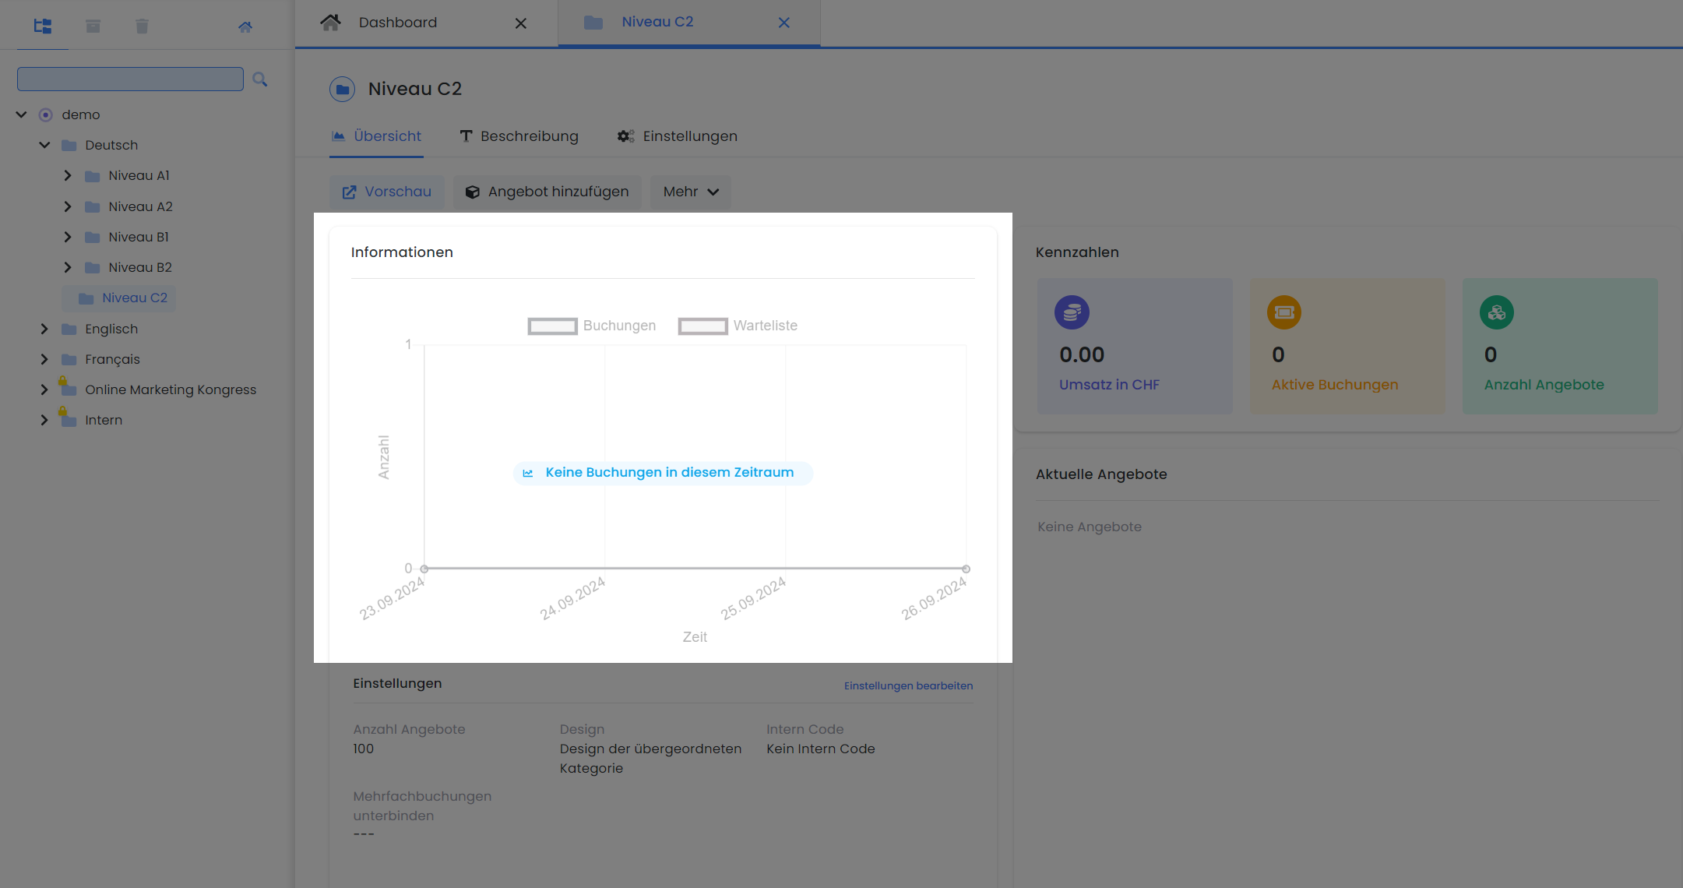1683x888 pixels.
Task: Expand the Niveau B2 folder
Action: (x=68, y=267)
